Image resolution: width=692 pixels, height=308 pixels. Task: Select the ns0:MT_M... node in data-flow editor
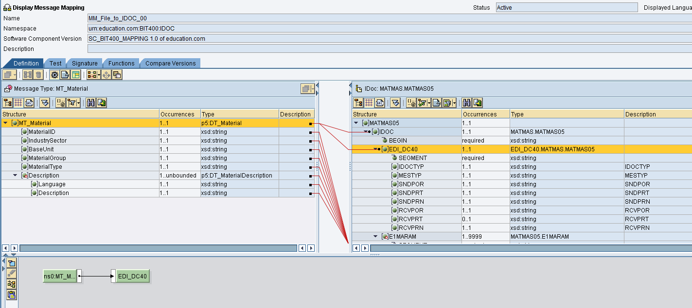pyautogui.click(x=60, y=276)
